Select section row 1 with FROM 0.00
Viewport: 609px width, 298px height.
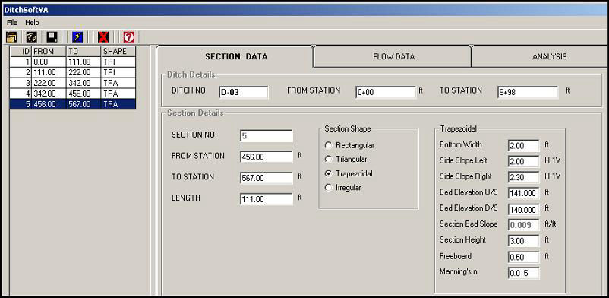click(x=73, y=62)
